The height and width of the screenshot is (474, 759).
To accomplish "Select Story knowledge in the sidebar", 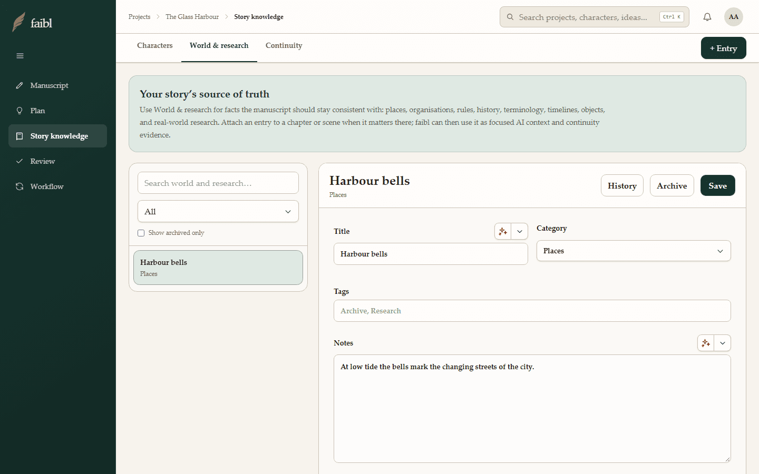I will tap(57, 136).
